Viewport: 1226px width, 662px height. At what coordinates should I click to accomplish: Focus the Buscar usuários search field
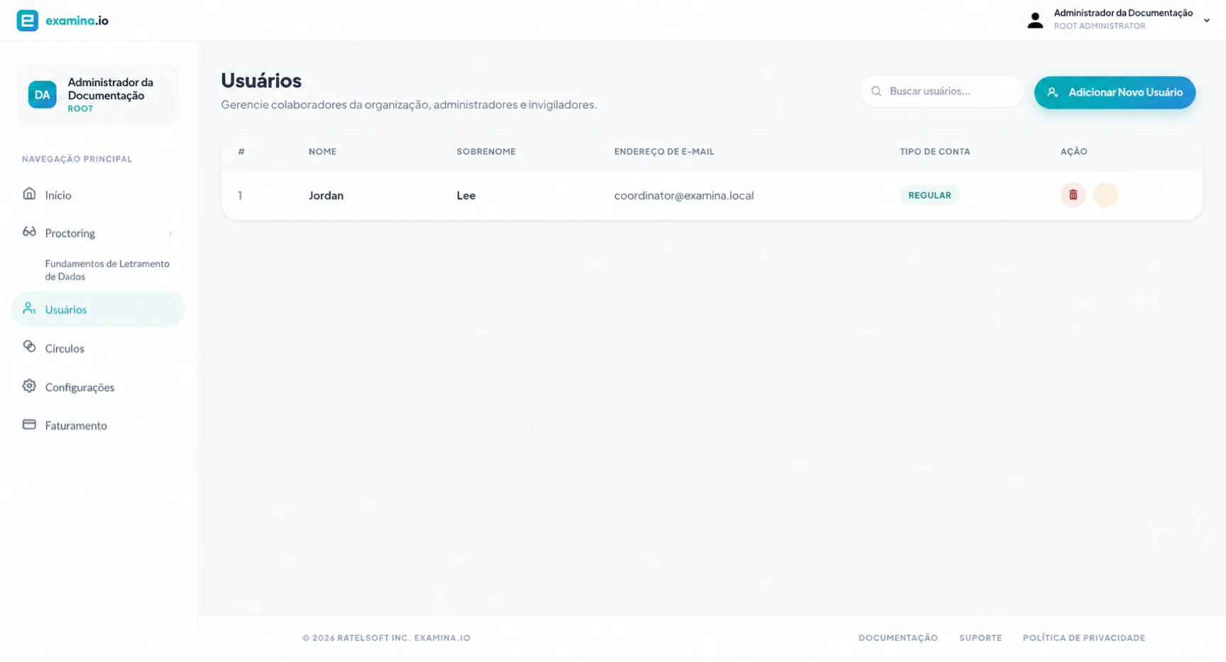(x=942, y=92)
